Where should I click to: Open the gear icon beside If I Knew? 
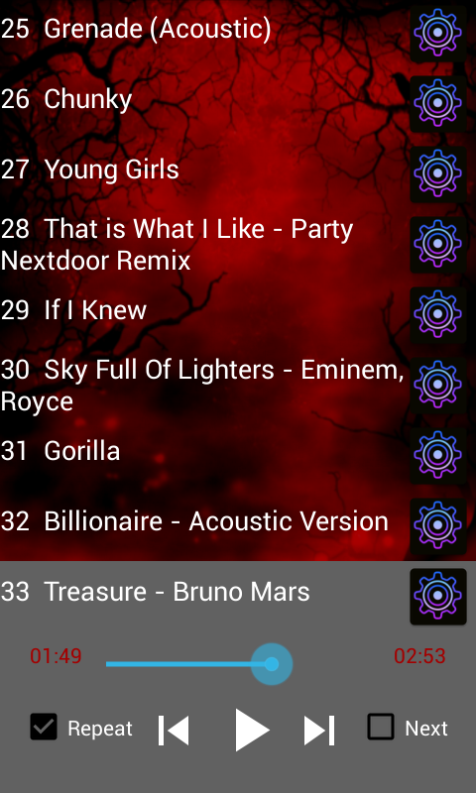438,314
